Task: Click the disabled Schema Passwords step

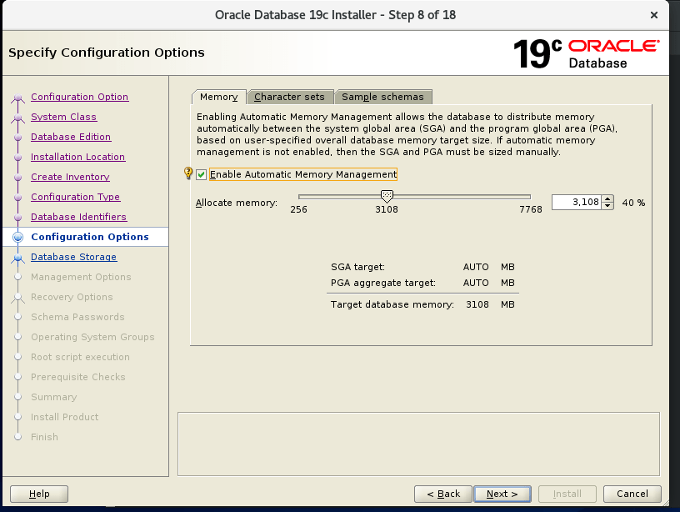Action: tap(77, 317)
